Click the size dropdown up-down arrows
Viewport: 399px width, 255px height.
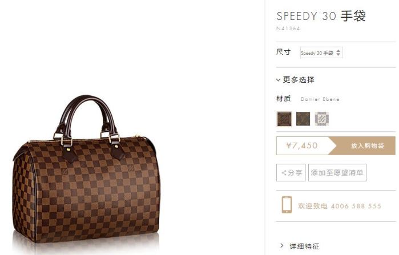[x=338, y=52]
